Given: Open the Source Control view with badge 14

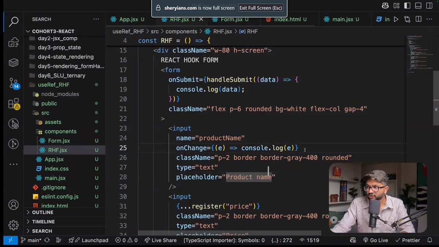Looking at the screenshot, I should (14, 83).
